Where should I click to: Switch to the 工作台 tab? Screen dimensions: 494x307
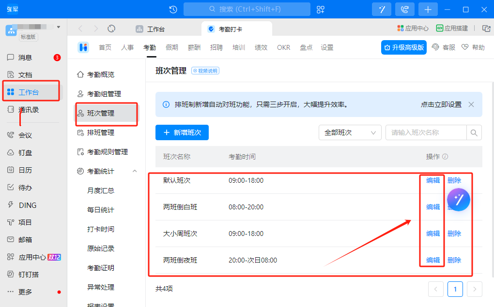pyautogui.click(x=151, y=29)
